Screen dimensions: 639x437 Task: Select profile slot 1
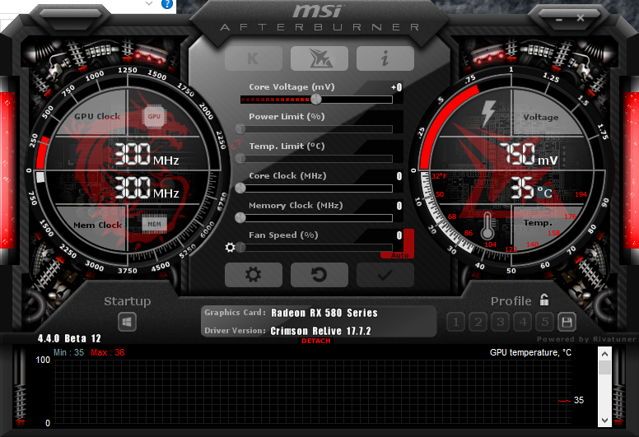point(455,322)
